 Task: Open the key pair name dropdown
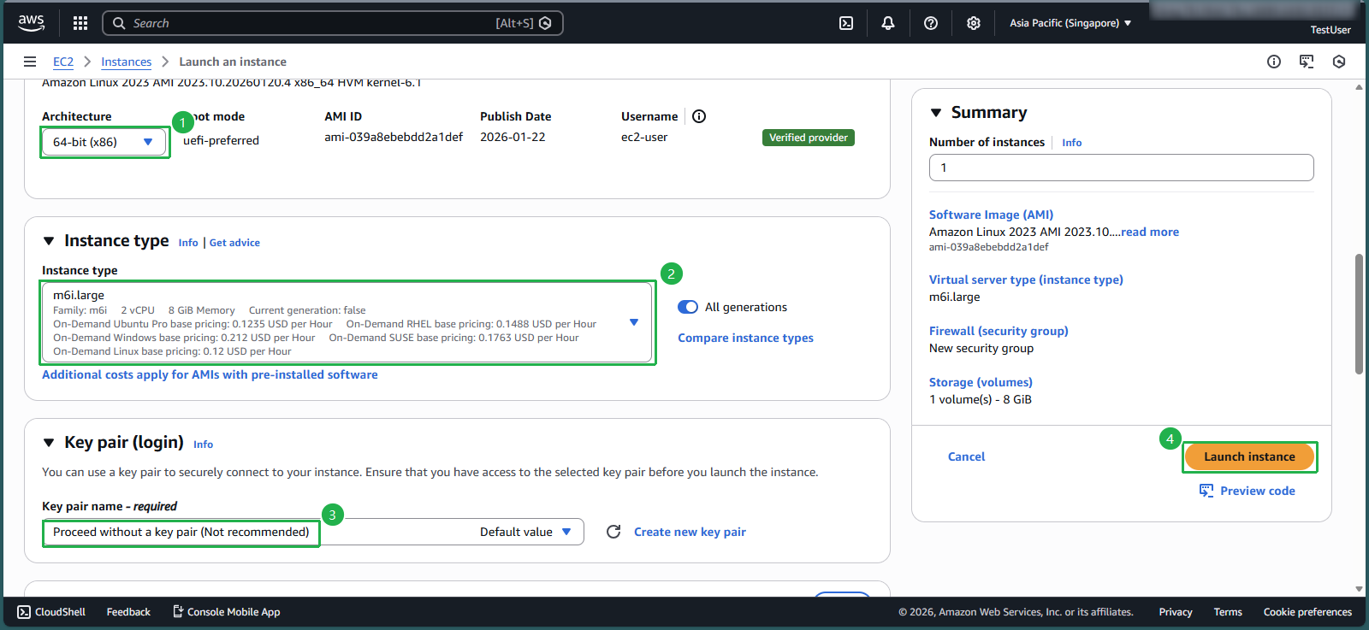point(313,532)
